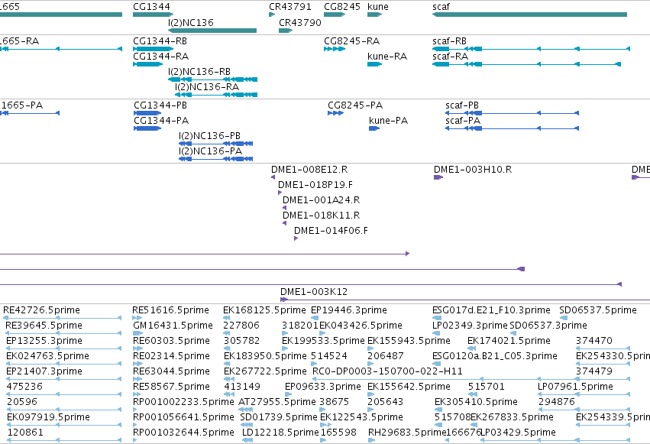
Task: Open EK043426.5prime feature
Action: (322, 333)
